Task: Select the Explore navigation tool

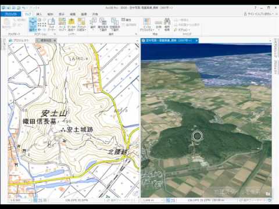Action: coord(33,24)
